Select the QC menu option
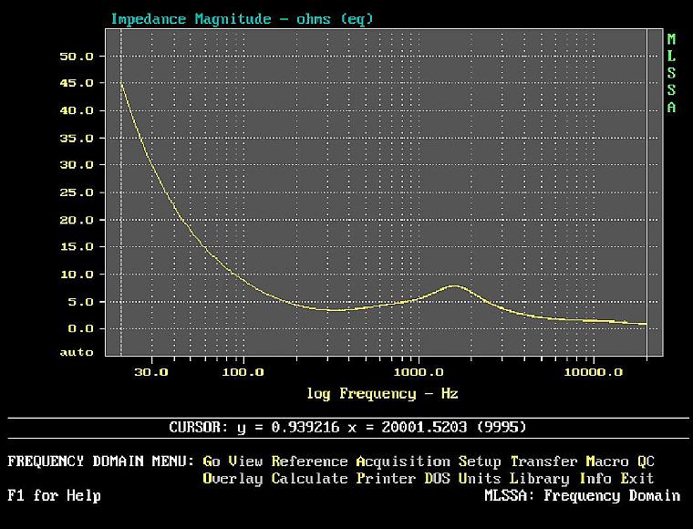This screenshot has height=529, width=693. coord(646,462)
